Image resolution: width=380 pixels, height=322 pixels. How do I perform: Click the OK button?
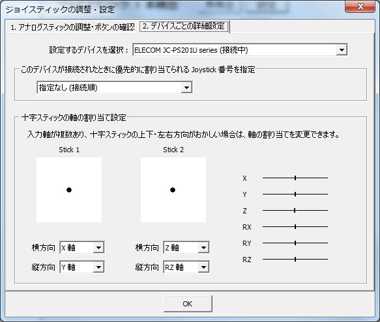[188, 304]
